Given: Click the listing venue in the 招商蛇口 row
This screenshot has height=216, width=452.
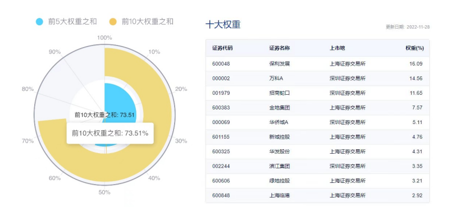Looking at the screenshot, I should click(x=348, y=93).
